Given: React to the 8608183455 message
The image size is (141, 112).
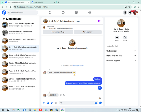Looking at the screenshot, I should (x=61, y=95).
